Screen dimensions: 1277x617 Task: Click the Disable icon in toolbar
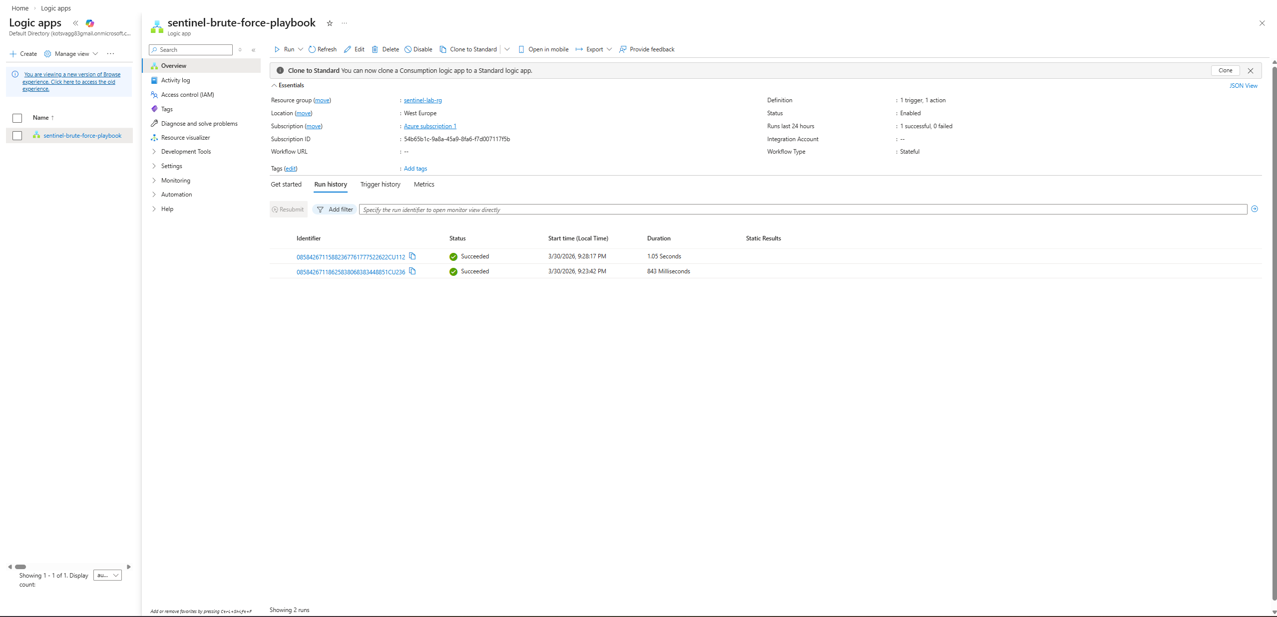408,49
